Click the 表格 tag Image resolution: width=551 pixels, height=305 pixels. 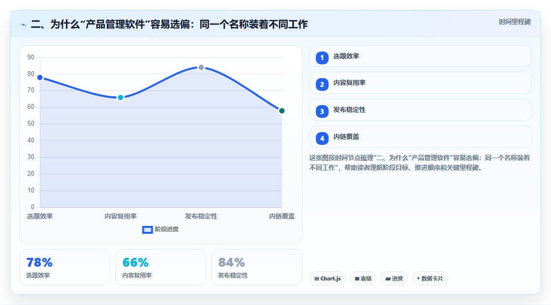tap(363, 278)
